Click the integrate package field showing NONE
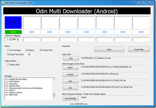156x108 pixels. coord(114,98)
